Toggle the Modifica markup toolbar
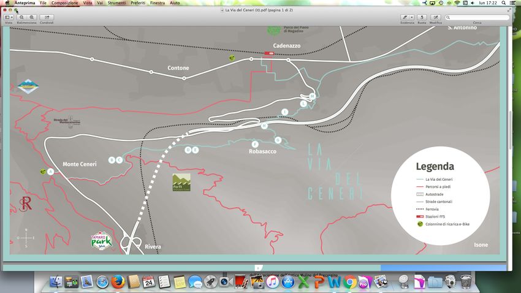Screen dimensions: 521x293 [436, 17]
